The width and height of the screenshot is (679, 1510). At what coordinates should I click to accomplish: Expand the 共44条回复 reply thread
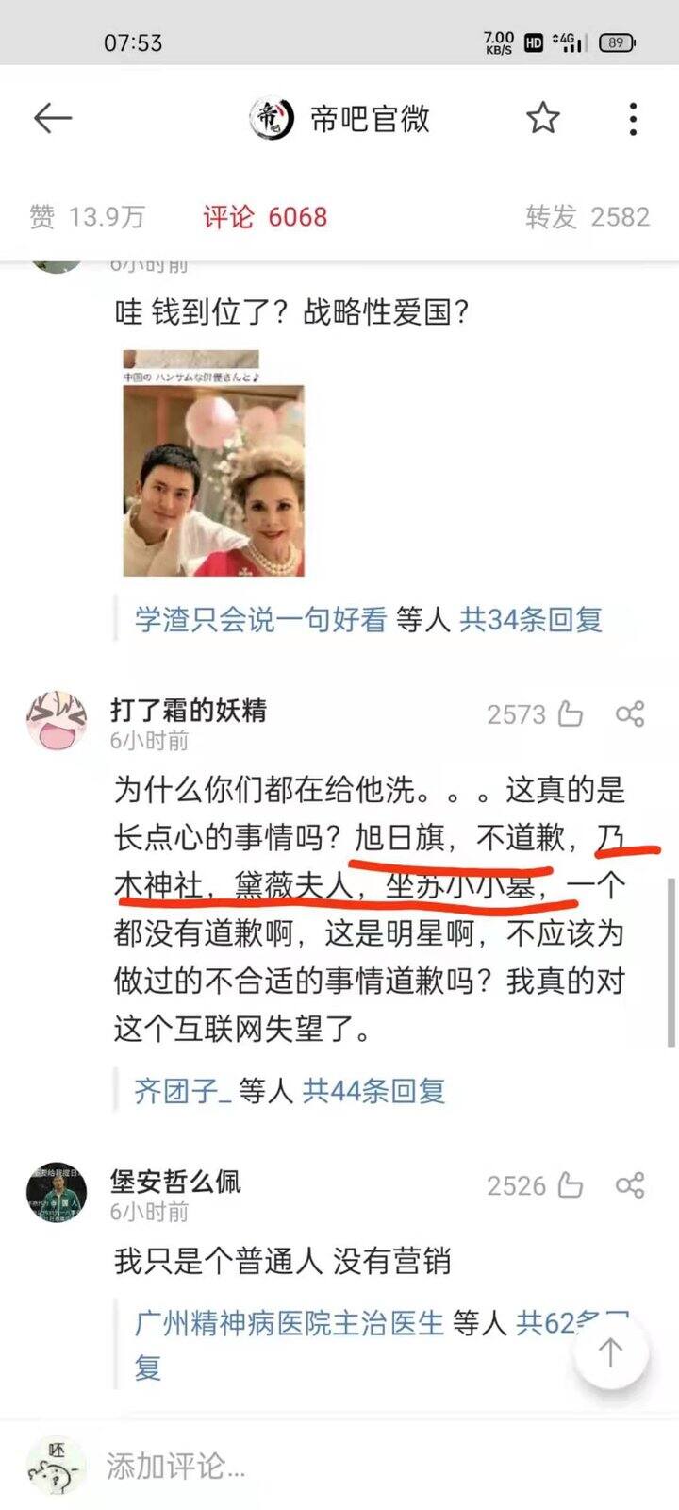coord(373,1092)
